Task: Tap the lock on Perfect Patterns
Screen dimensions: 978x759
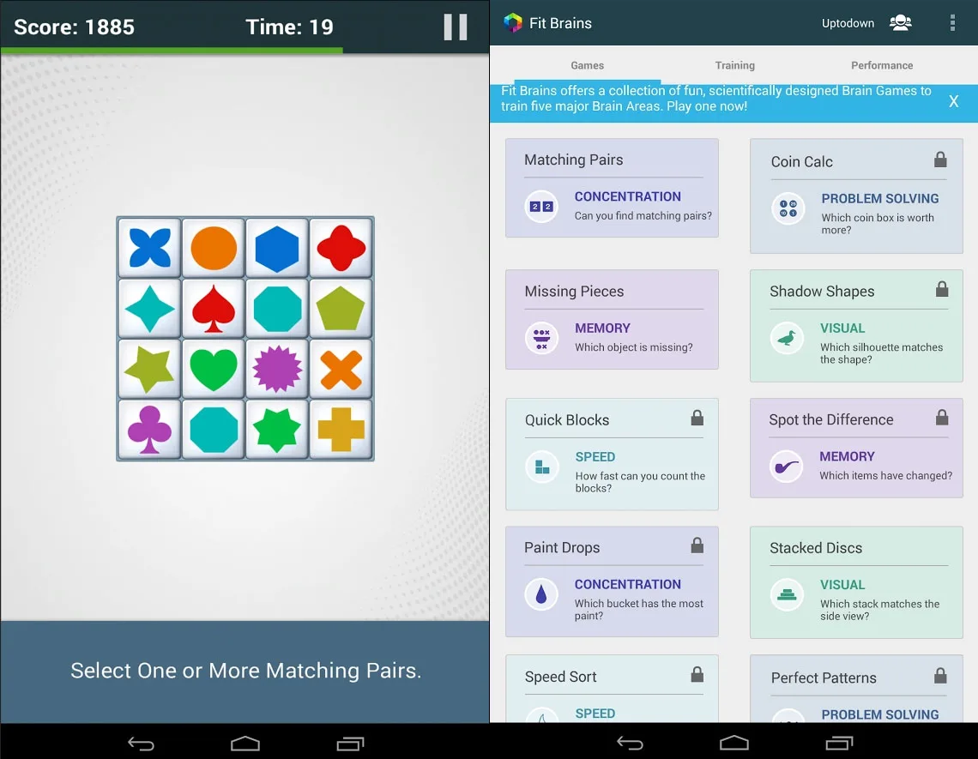Action: click(x=940, y=676)
